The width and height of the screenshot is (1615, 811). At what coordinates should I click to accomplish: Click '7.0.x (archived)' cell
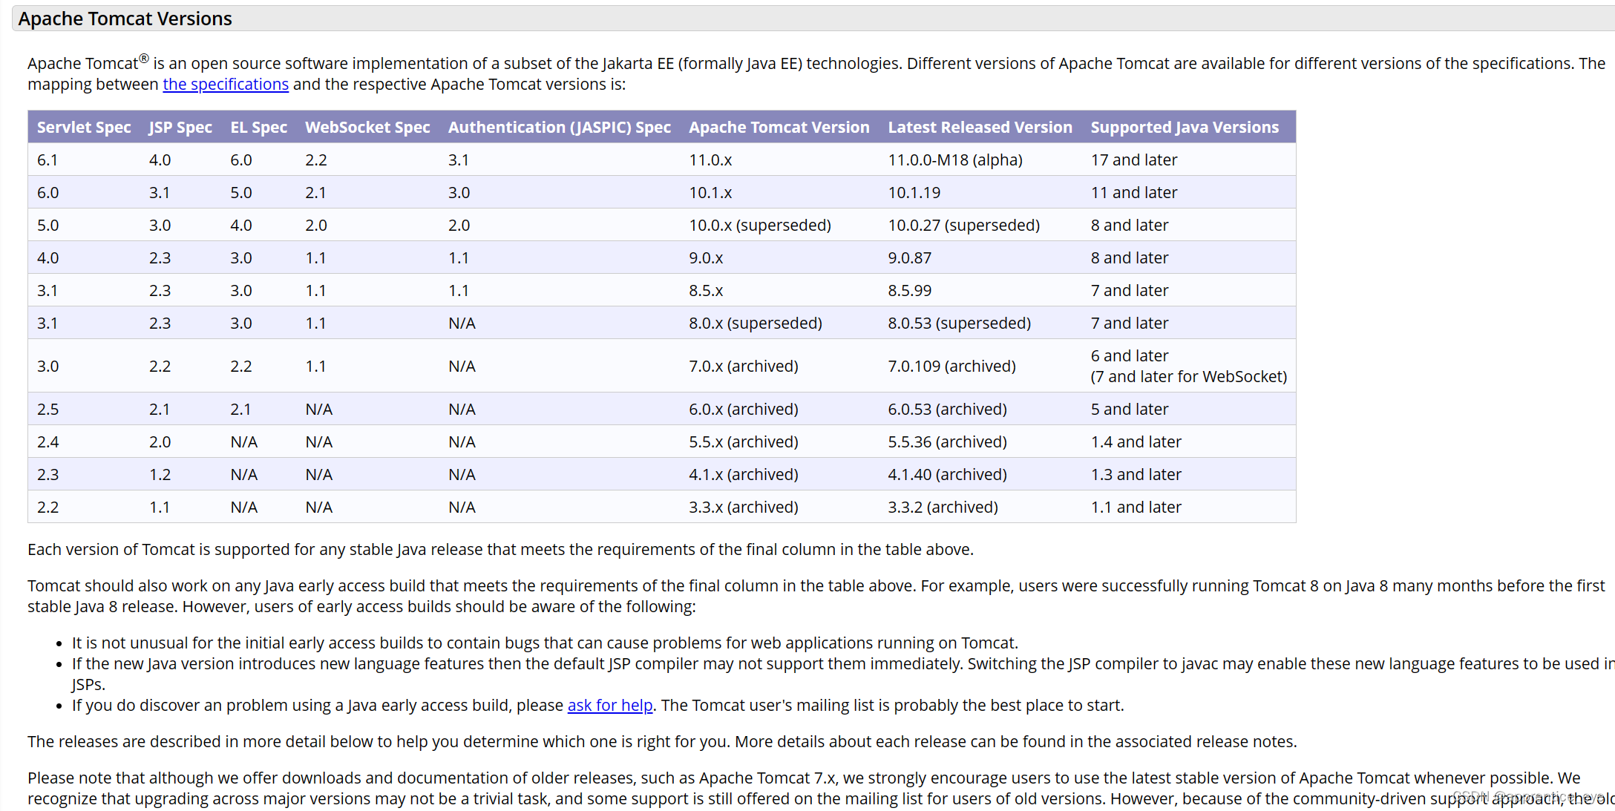pos(744,367)
